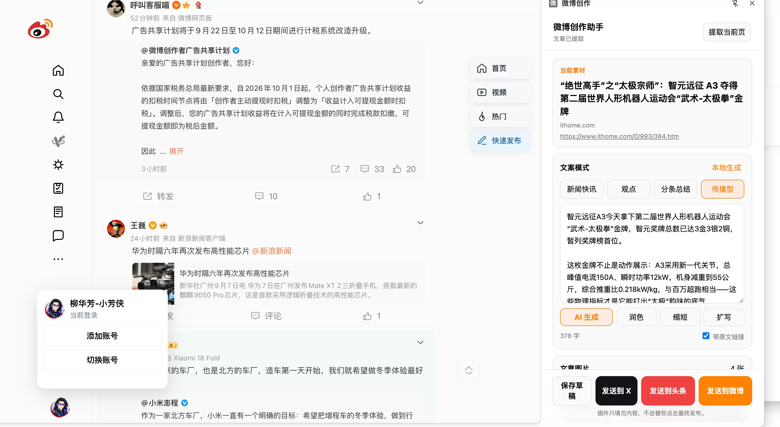Open the ithome.com article URL link
This screenshot has width=780, height=427.
(619, 136)
